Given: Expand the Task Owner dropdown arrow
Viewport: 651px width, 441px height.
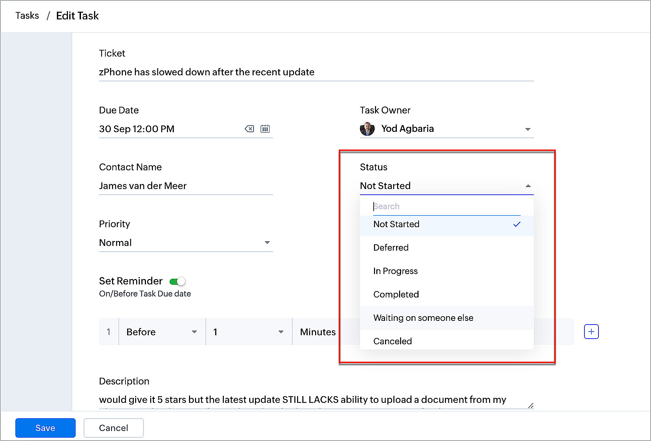Looking at the screenshot, I should click(x=528, y=129).
